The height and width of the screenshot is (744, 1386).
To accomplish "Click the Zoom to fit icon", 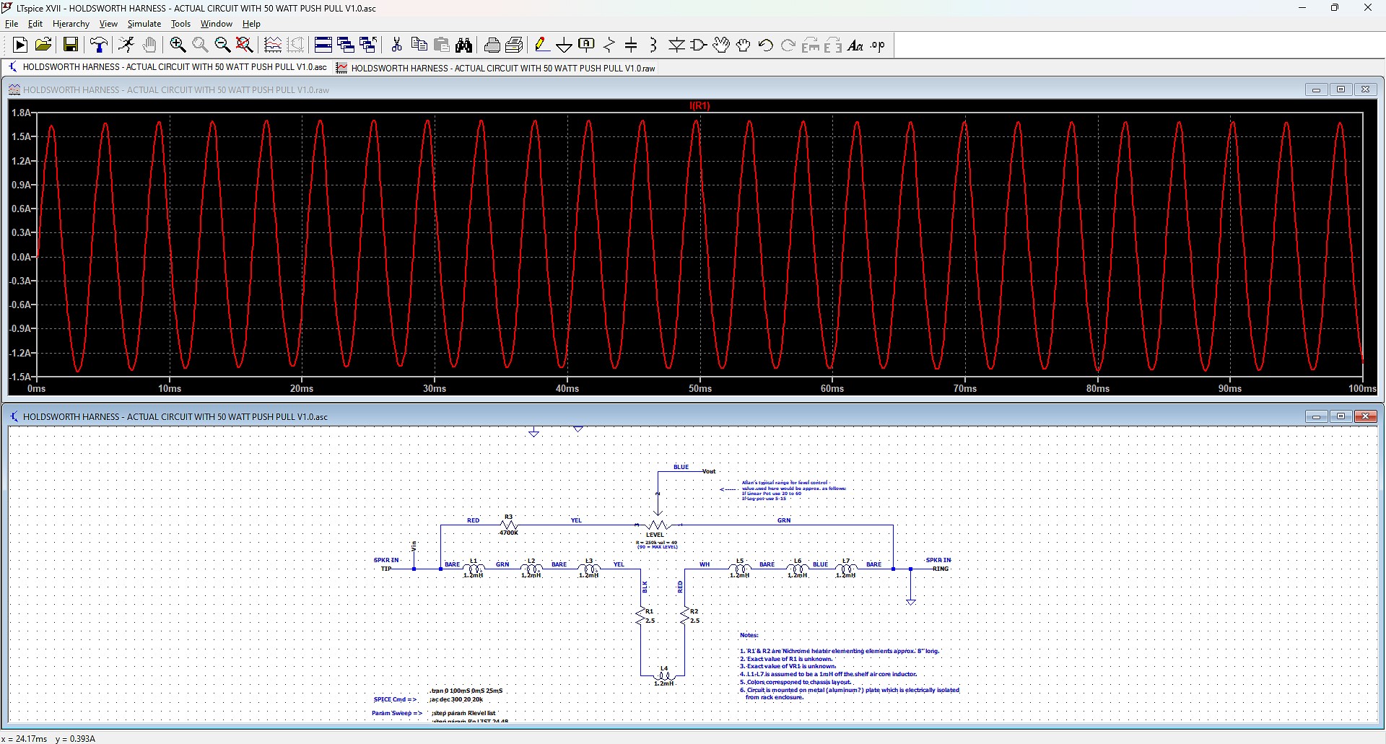I will (x=245, y=45).
